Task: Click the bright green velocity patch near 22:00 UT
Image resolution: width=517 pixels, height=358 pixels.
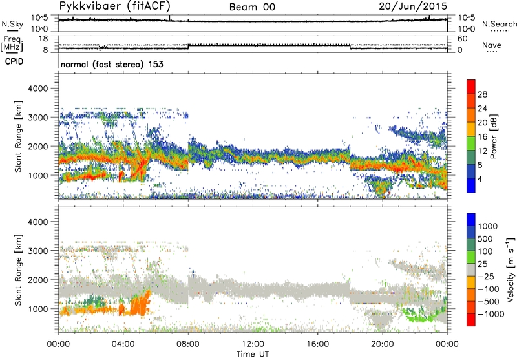Action: pos(419,315)
